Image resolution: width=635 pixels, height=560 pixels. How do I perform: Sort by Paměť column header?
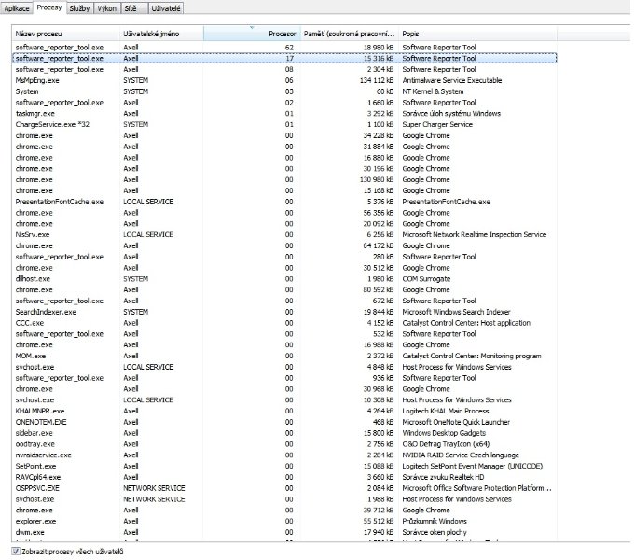pyautogui.click(x=350, y=34)
